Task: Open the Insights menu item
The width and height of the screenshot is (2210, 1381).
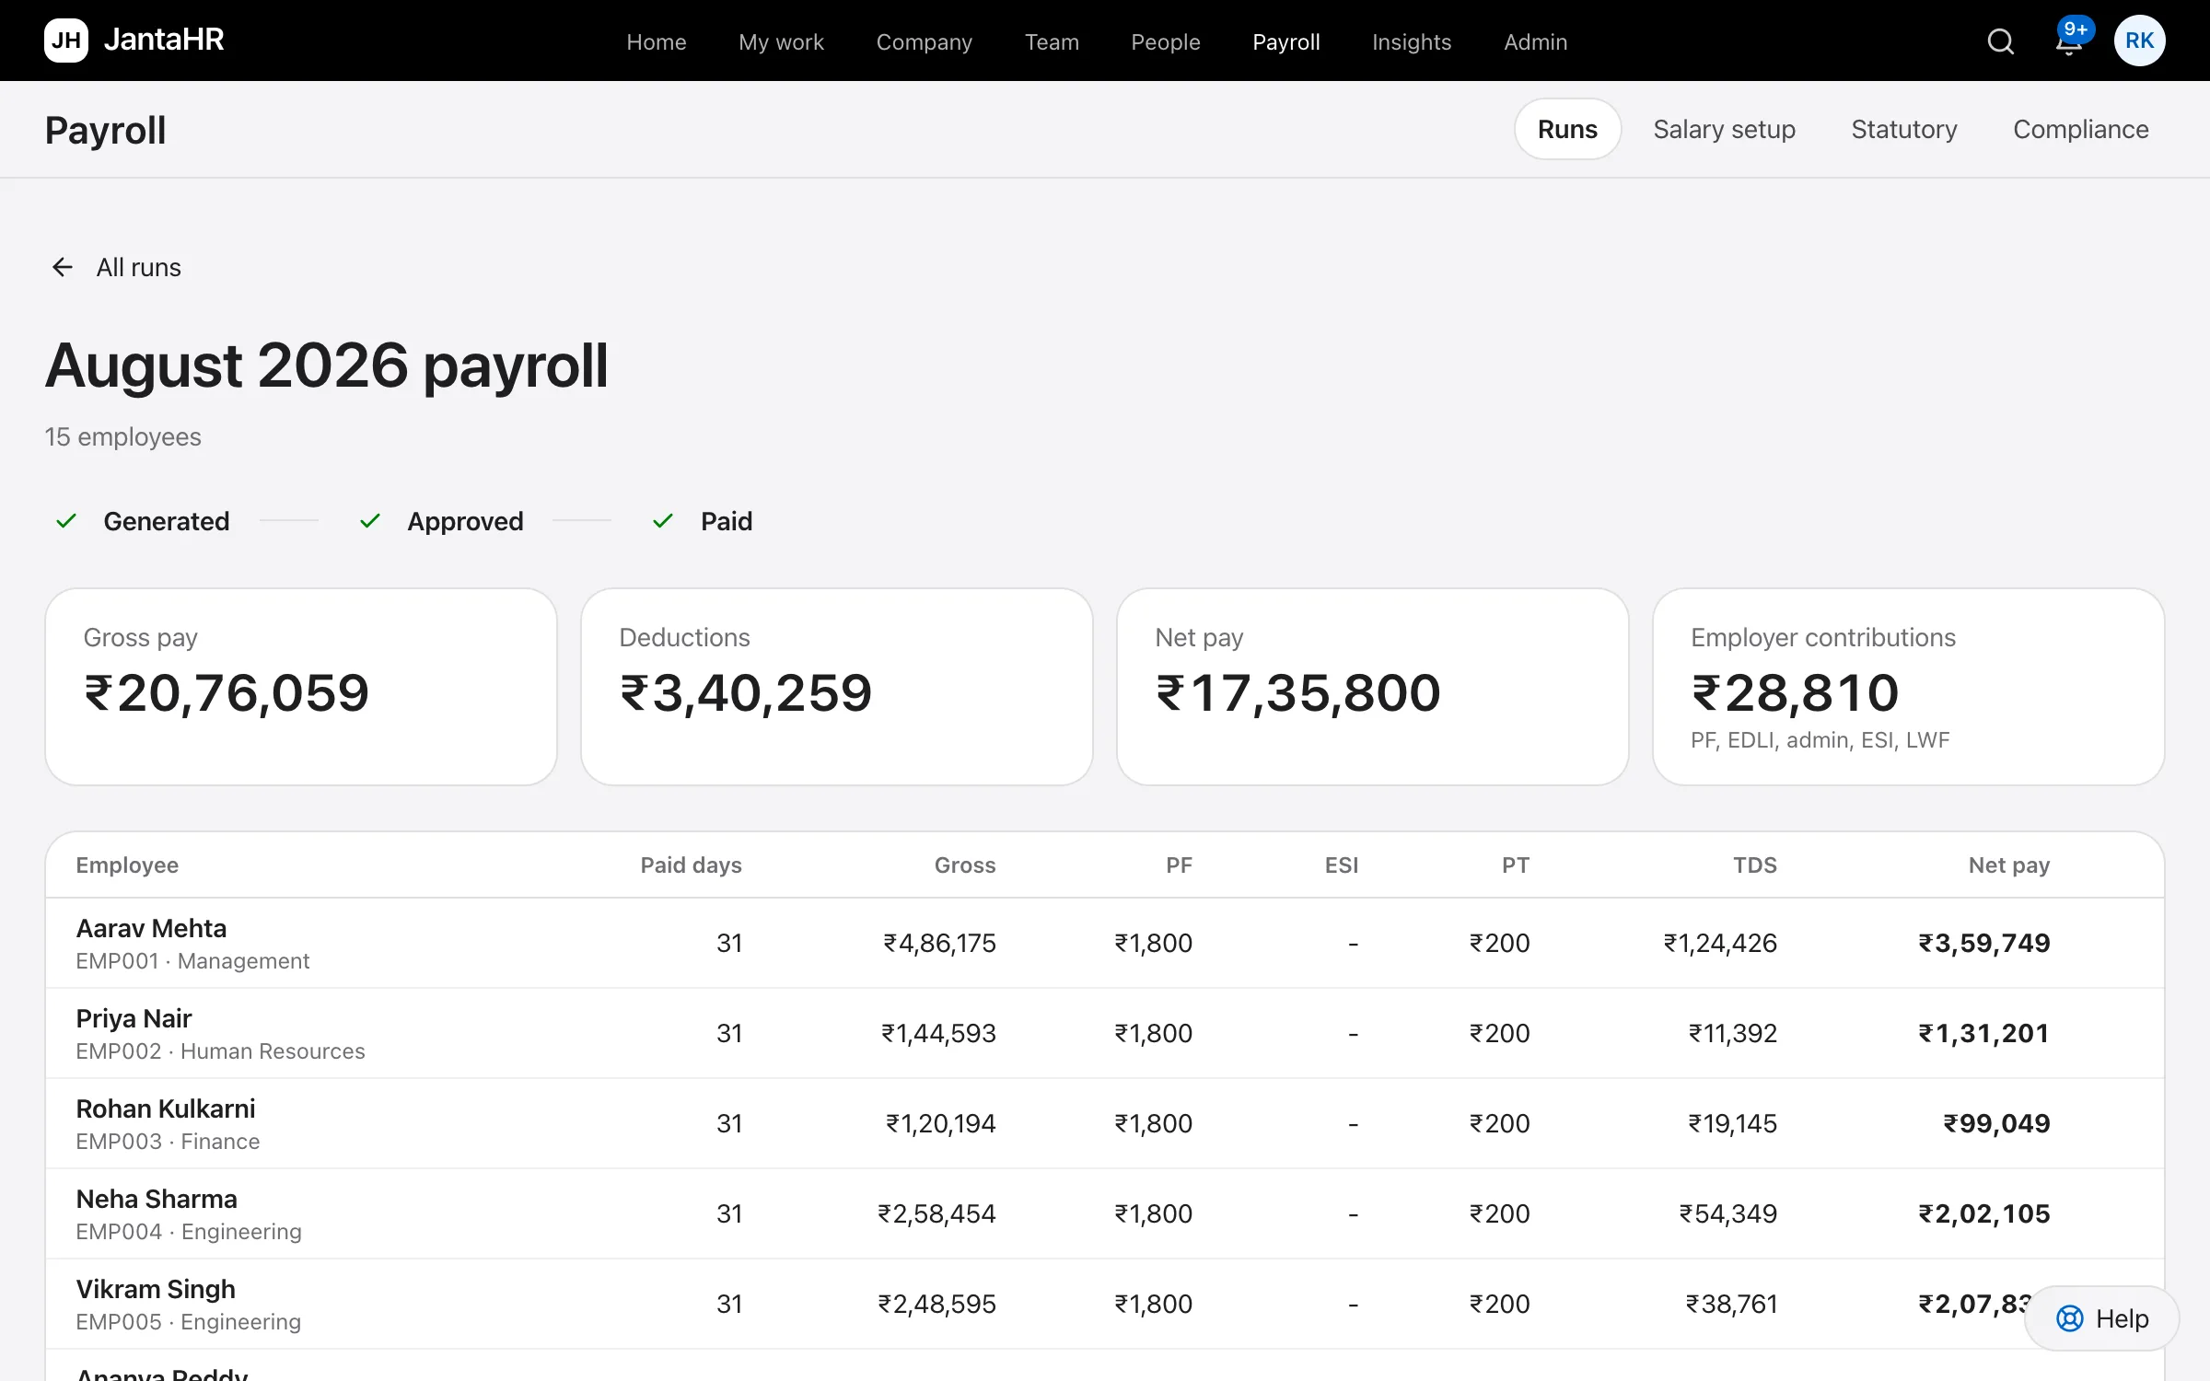Action: (1412, 41)
